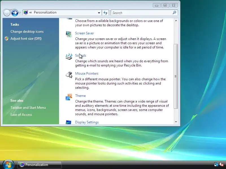Open the Screen Saver icon
Image resolution: width=226 pixels, height=169 pixels.
pos(69,34)
